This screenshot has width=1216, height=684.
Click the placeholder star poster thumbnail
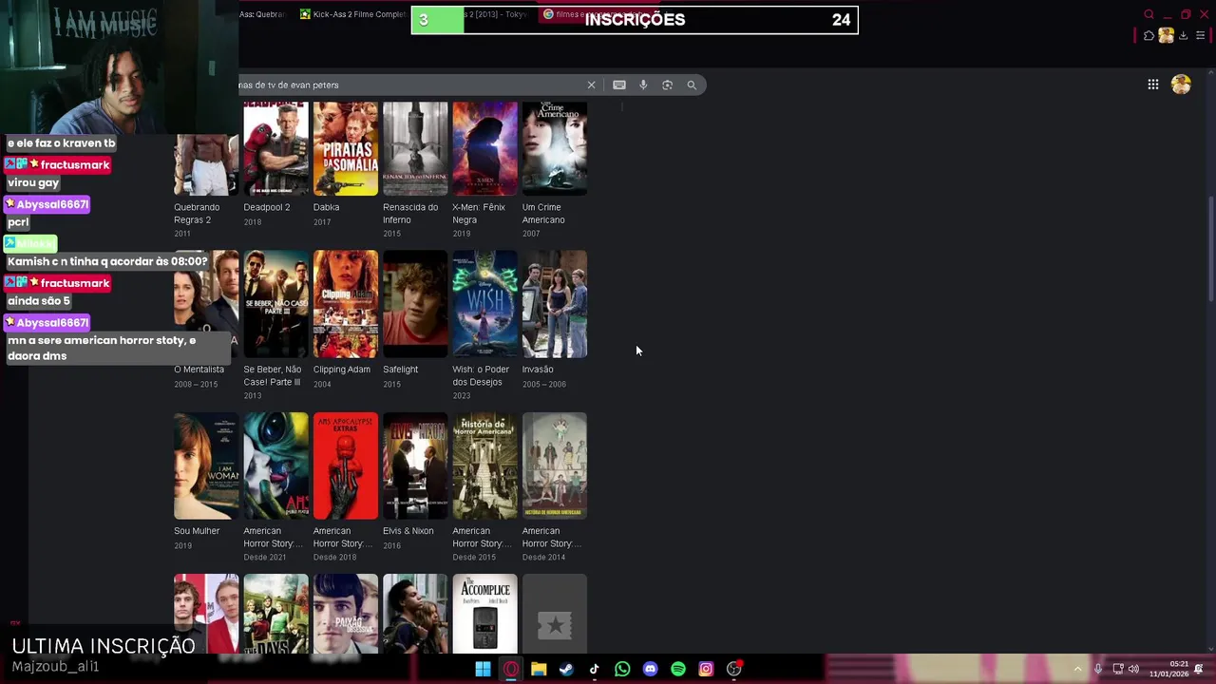[x=555, y=614]
